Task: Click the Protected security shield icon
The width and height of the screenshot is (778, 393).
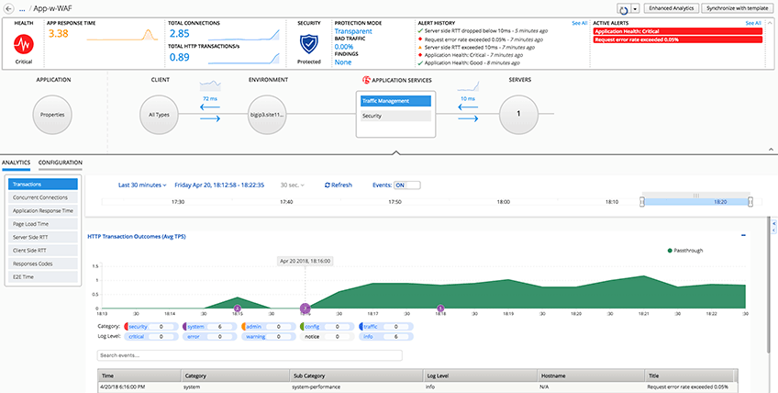Action: point(308,44)
